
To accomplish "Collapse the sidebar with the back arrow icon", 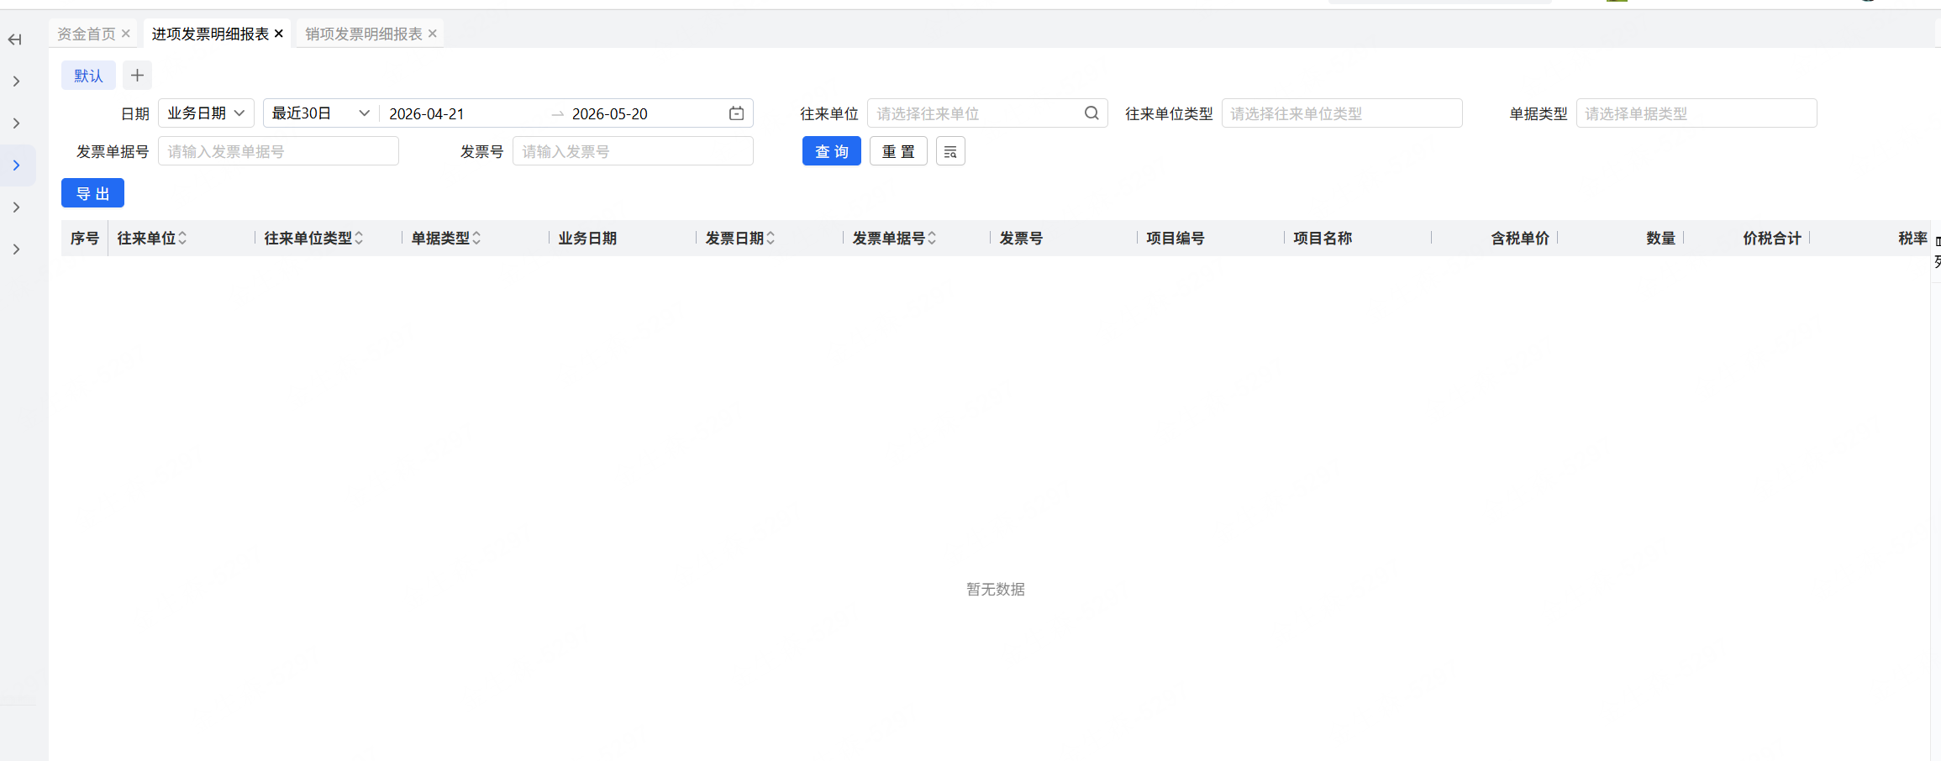I will [15, 39].
